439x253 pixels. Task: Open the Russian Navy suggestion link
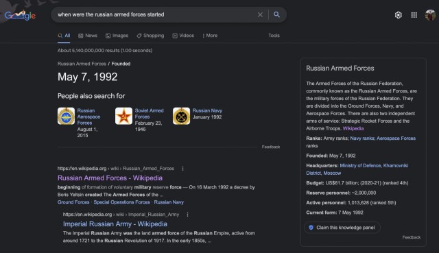pyautogui.click(x=207, y=110)
